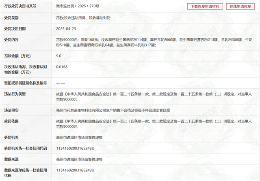The width and height of the screenshot is (260, 181).
Task: Select the fine amount value 9.0
Action: [x=59, y=56]
